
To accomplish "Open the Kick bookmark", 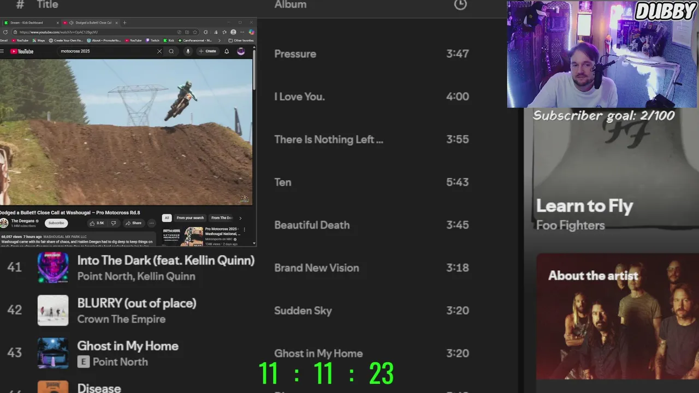I will coord(169,40).
